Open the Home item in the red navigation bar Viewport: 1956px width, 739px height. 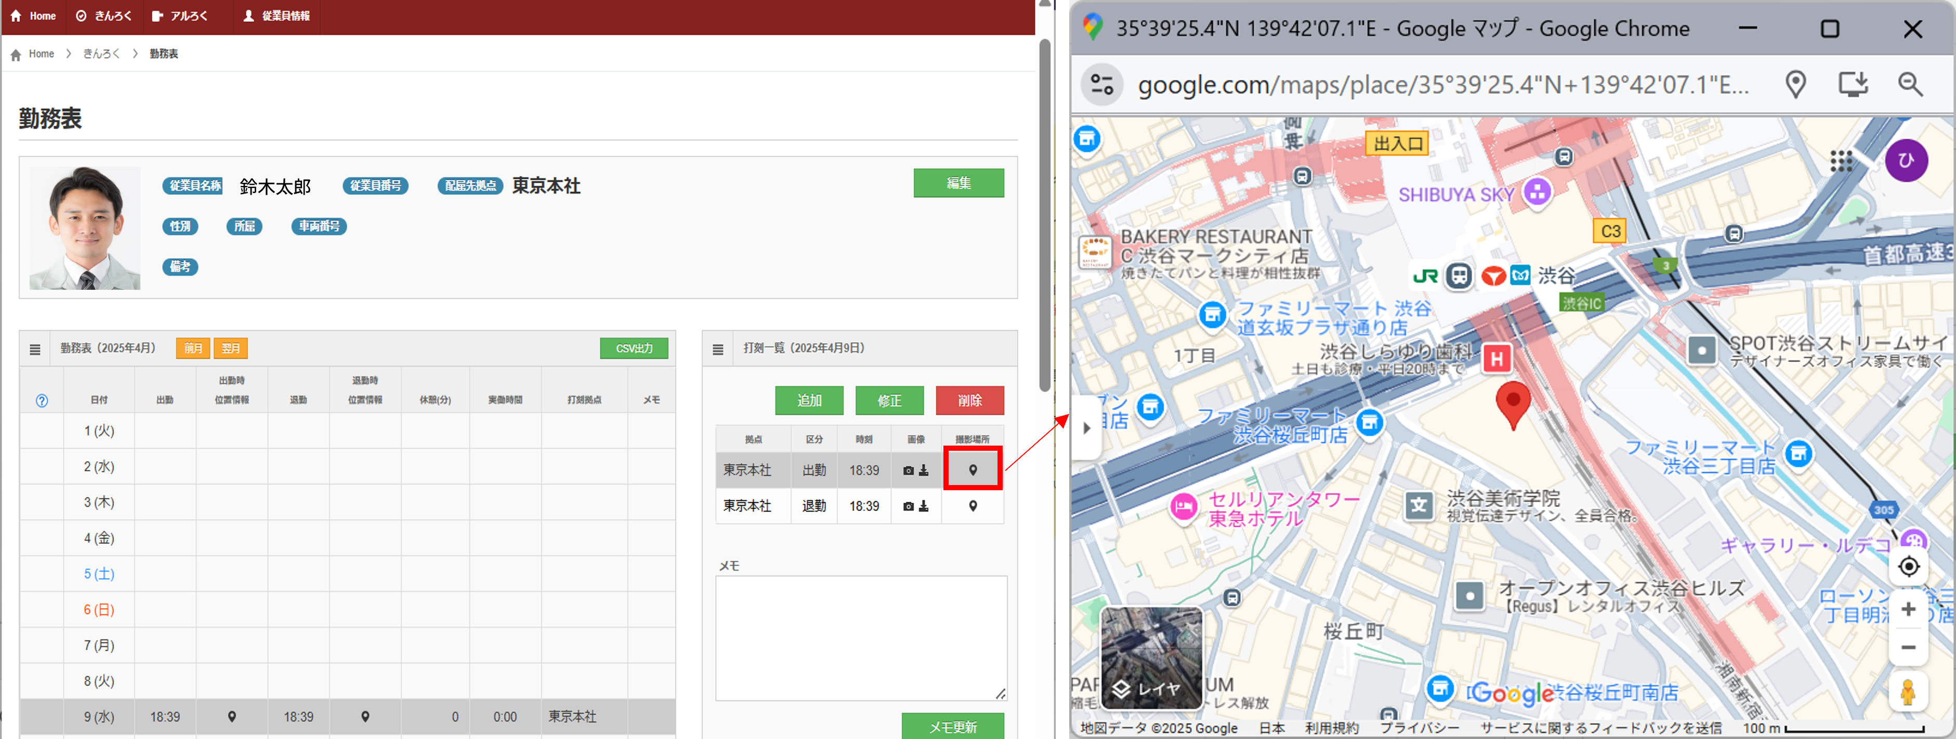click(x=33, y=16)
